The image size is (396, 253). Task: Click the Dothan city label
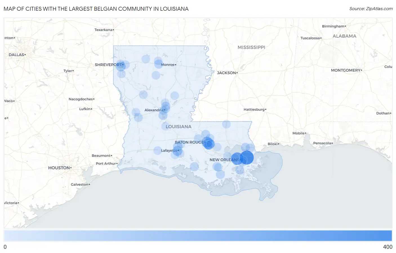[383, 113]
